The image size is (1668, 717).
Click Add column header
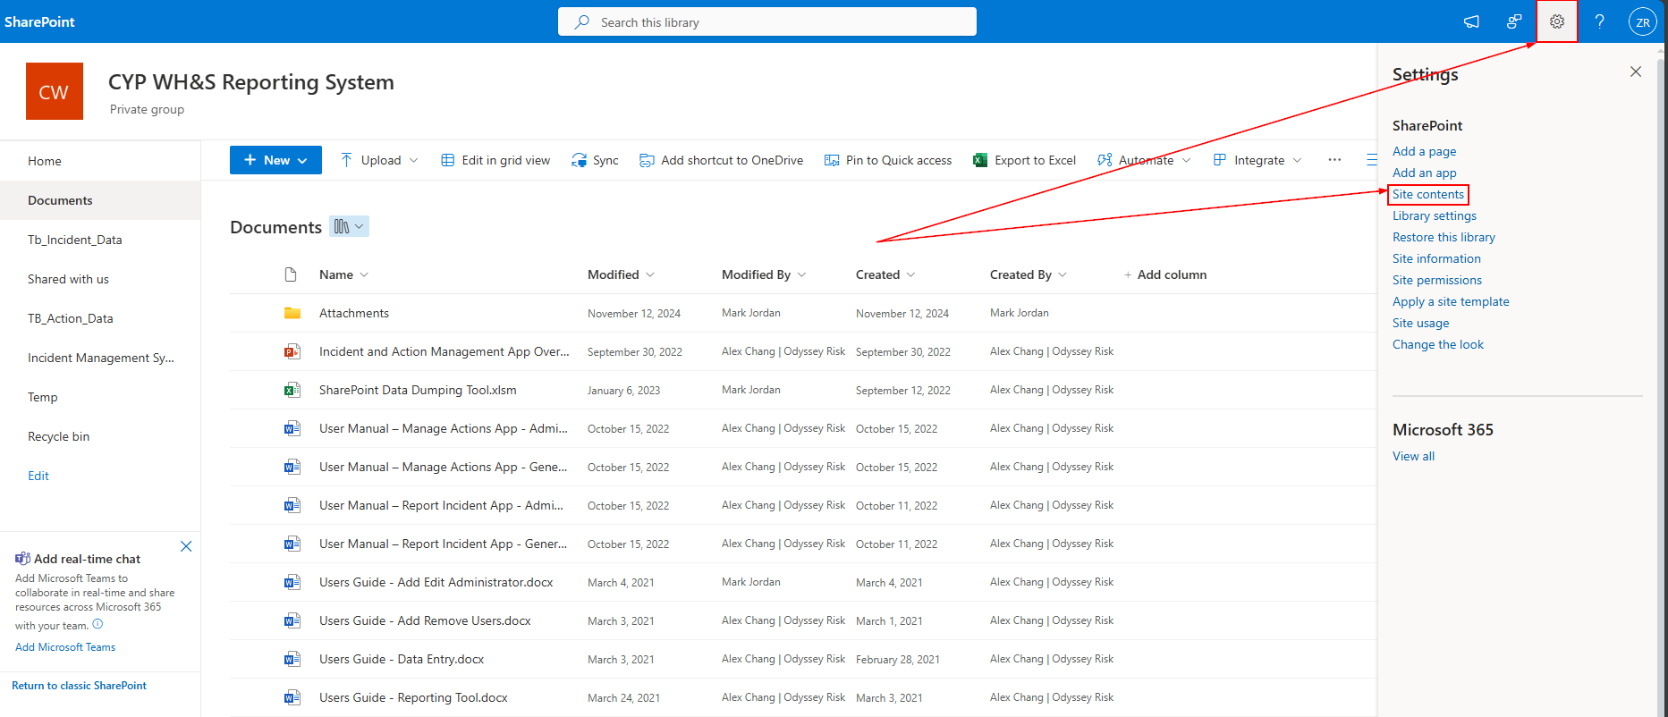point(1165,274)
